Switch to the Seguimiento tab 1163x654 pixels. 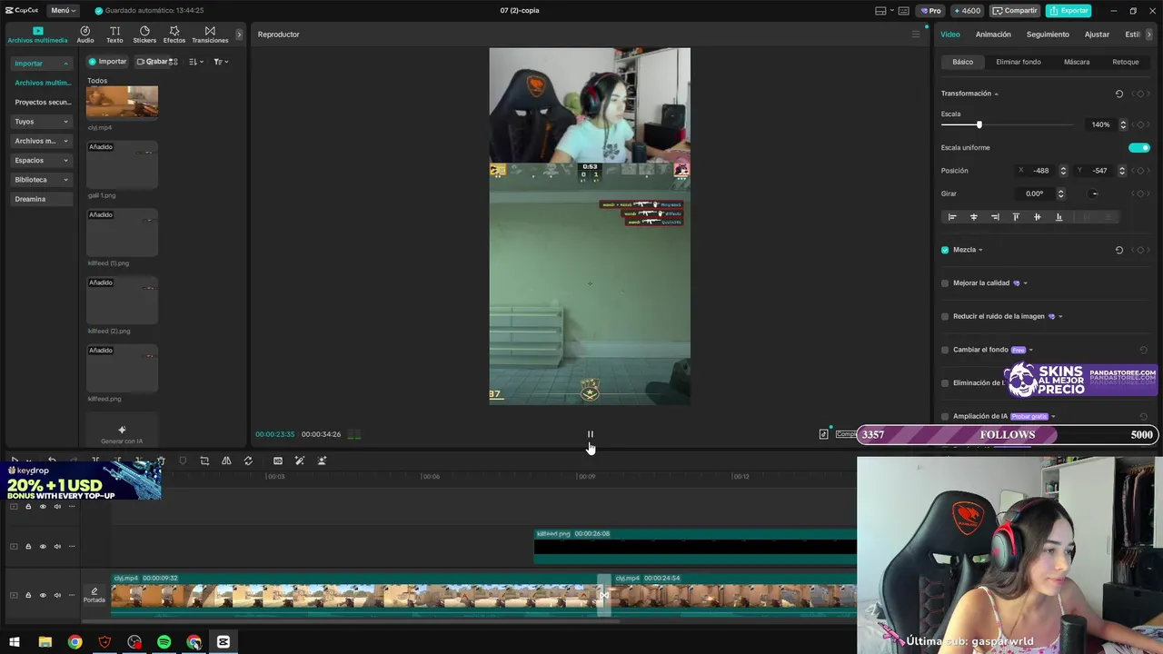pos(1048,35)
